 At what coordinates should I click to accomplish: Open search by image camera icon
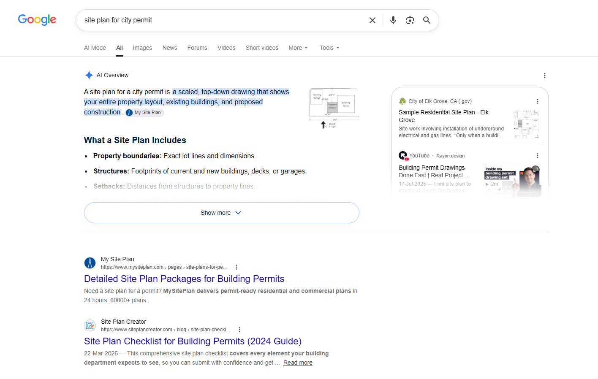(x=410, y=20)
